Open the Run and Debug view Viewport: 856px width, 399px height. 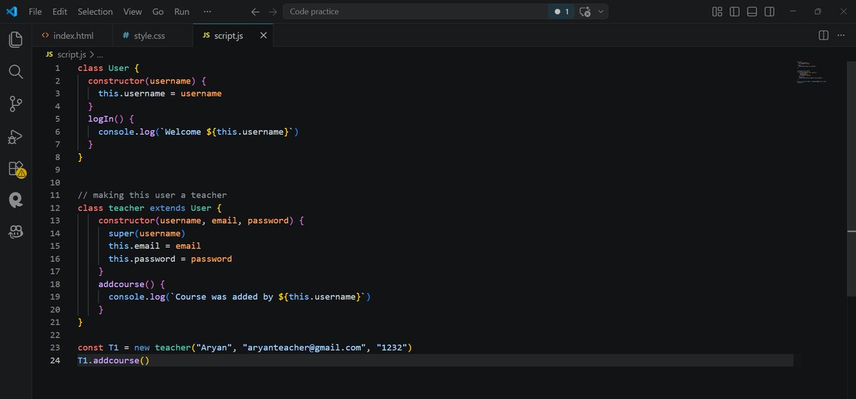point(16,136)
